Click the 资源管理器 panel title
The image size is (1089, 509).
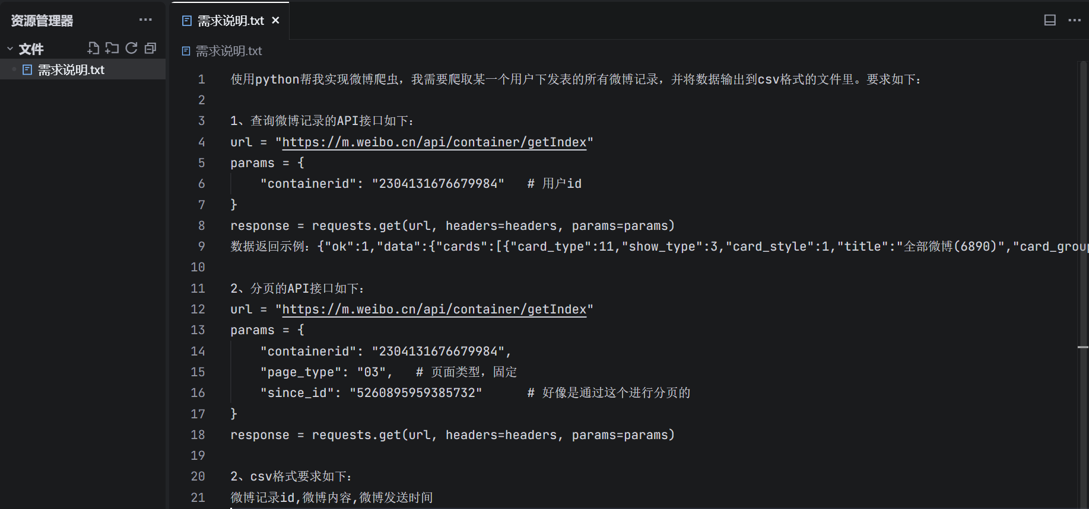(42, 21)
